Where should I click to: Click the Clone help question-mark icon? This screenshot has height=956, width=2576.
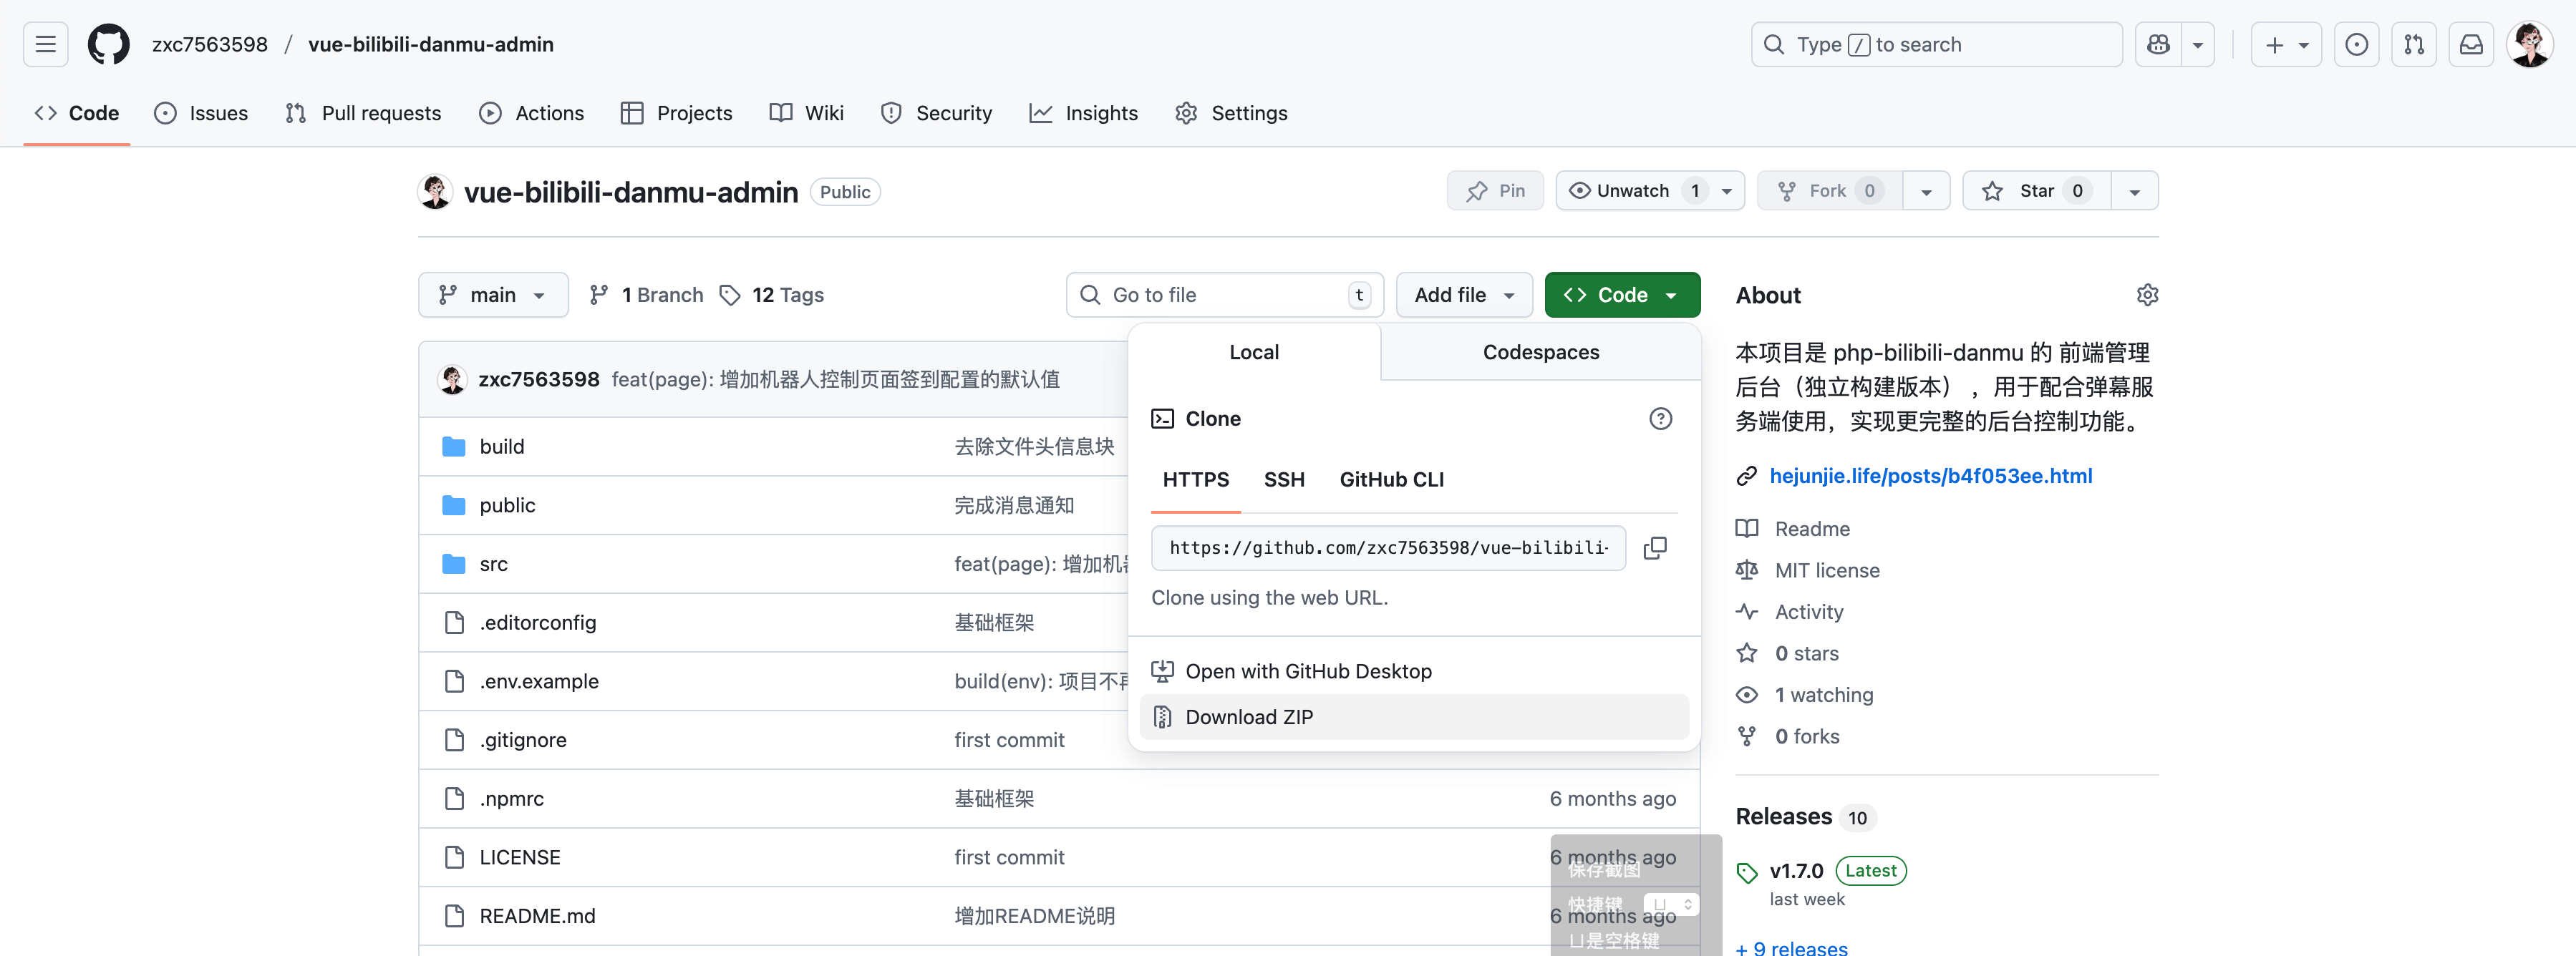pos(1660,419)
